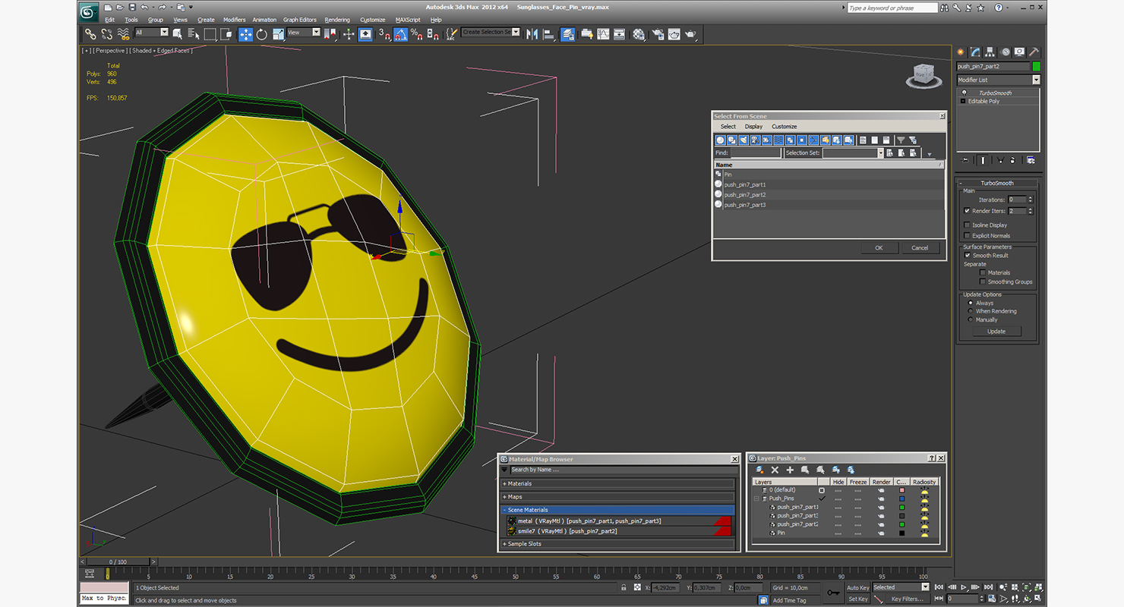The height and width of the screenshot is (607, 1124).
Task: Click the 0 (default) layer pink color swatch
Action: click(x=901, y=490)
